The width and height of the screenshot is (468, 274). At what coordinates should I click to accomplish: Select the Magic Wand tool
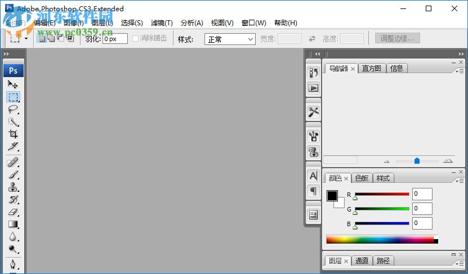[x=13, y=122]
